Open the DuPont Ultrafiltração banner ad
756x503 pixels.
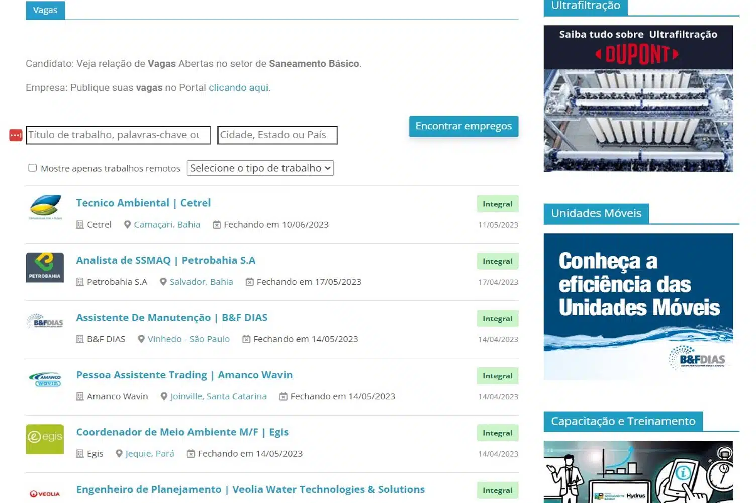point(638,98)
